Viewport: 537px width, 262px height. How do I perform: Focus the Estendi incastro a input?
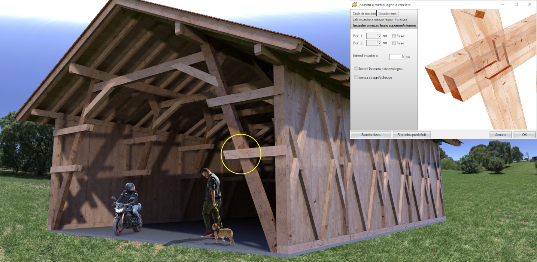(397, 57)
